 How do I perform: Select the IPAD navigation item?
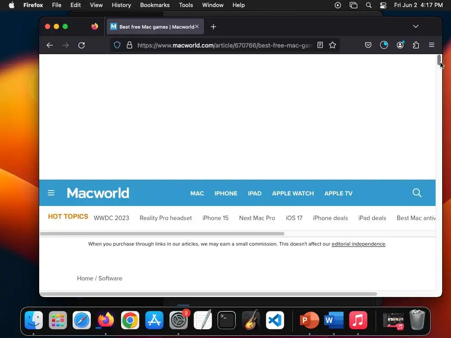255,194
